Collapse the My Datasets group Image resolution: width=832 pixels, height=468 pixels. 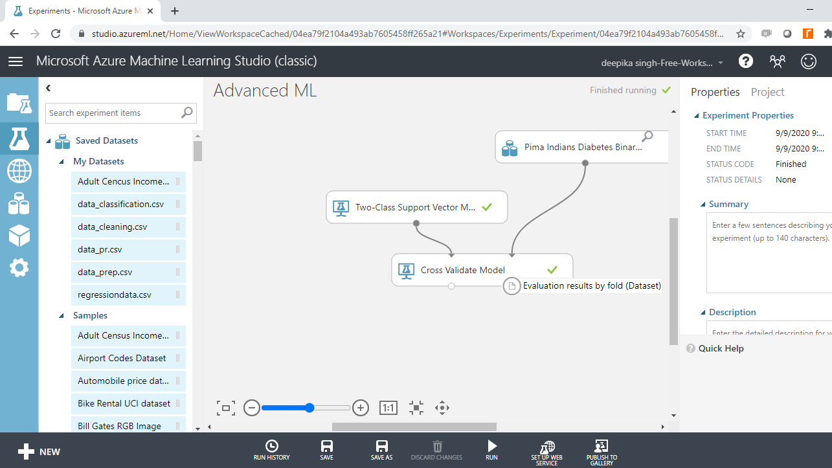point(62,161)
